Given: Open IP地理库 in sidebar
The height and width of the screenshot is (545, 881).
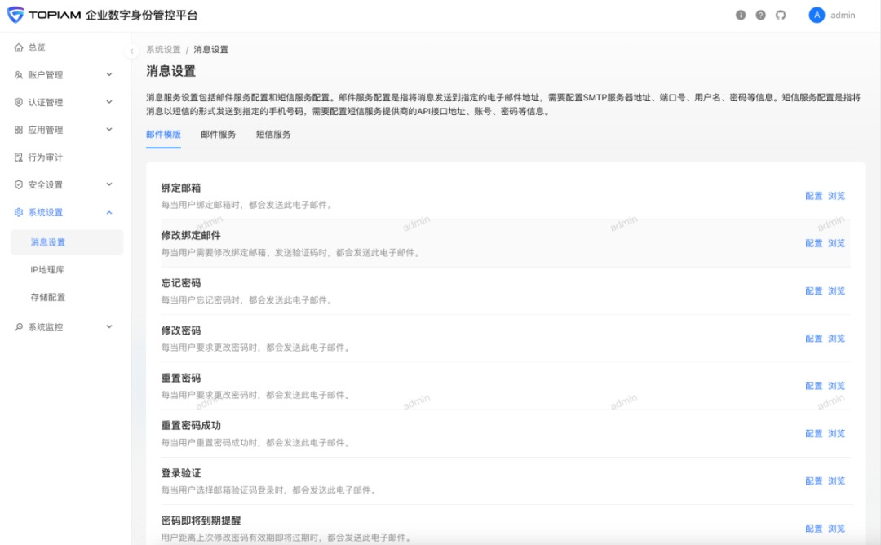Looking at the screenshot, I should point(47,270).
